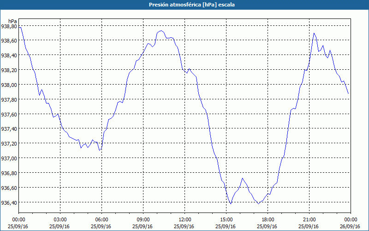Click the 25/09/16 date beneath 15:00
Image resolution: width=369 pixels, height=231 pixels.
click(x=226, y=226)
